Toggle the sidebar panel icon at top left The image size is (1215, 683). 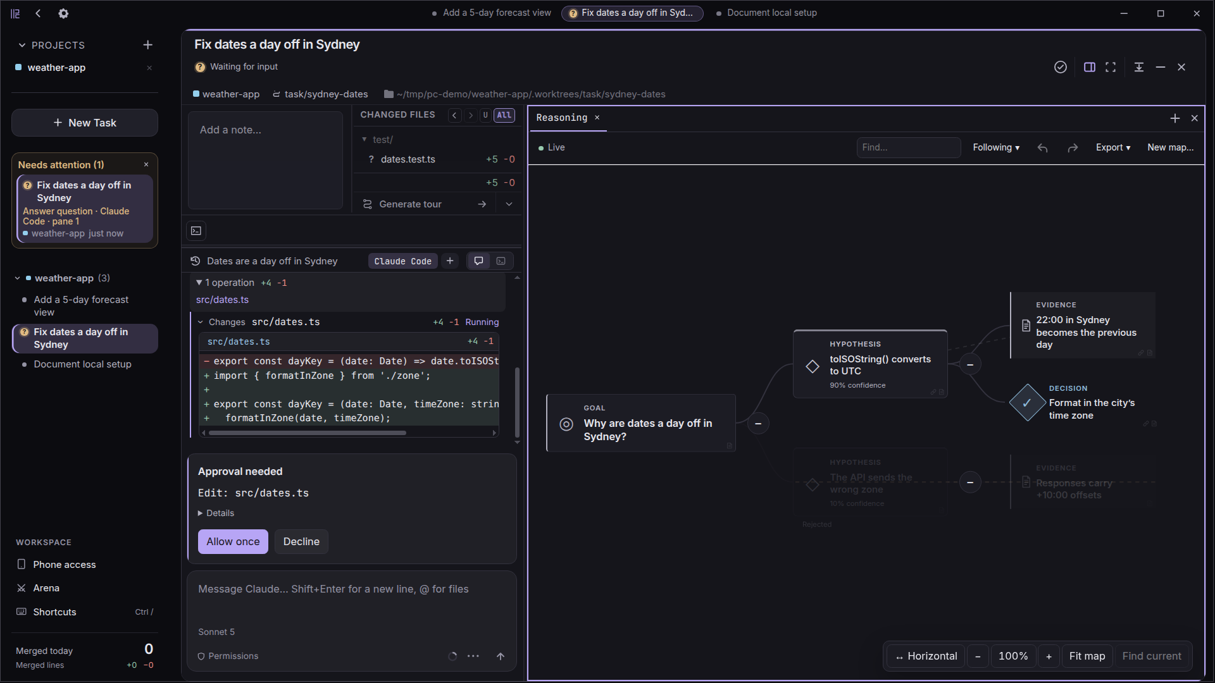point(15,13)
